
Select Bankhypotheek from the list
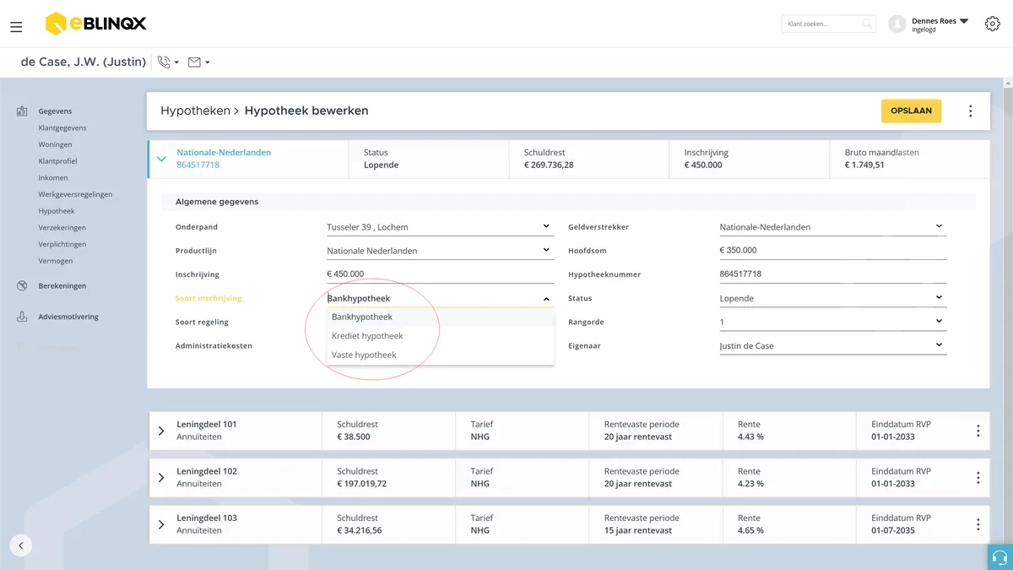coord(440,318)
